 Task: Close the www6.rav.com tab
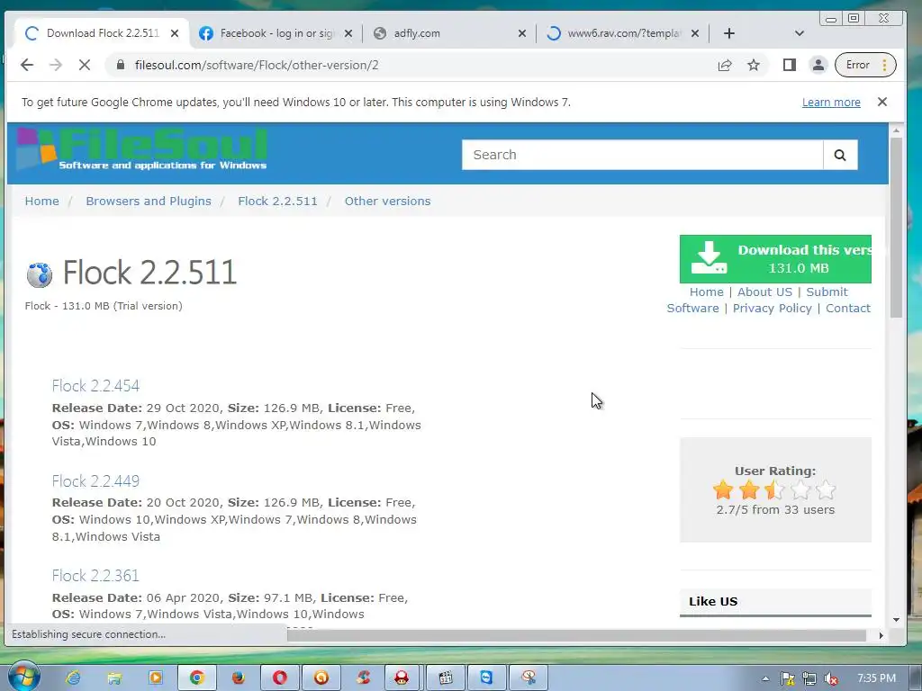(x=695, y=33)
